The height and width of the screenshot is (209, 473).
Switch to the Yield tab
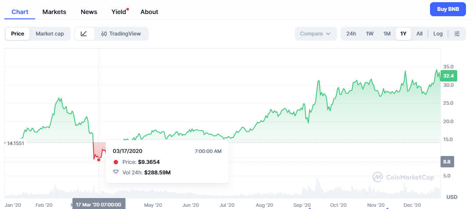(x=119, y=12)
